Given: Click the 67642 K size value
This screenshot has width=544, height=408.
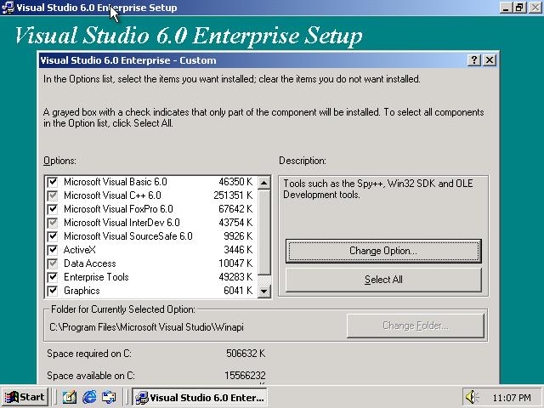Looking at the screenshot, I should pyautogui.click(x=235, y=209).
